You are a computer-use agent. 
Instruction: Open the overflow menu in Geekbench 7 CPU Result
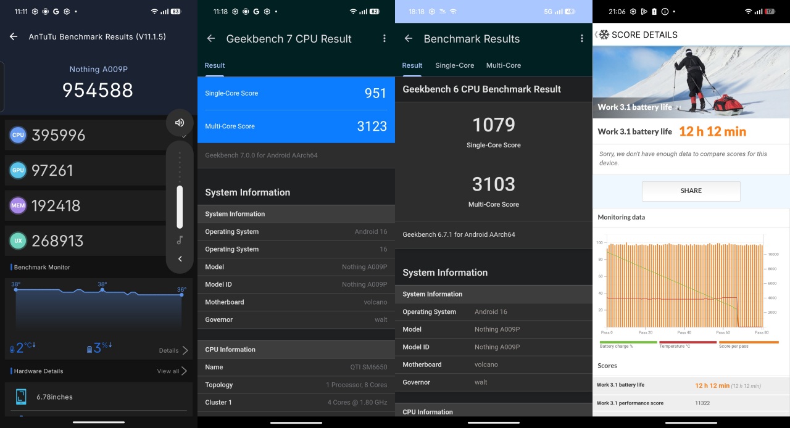(x=384, y=38)
